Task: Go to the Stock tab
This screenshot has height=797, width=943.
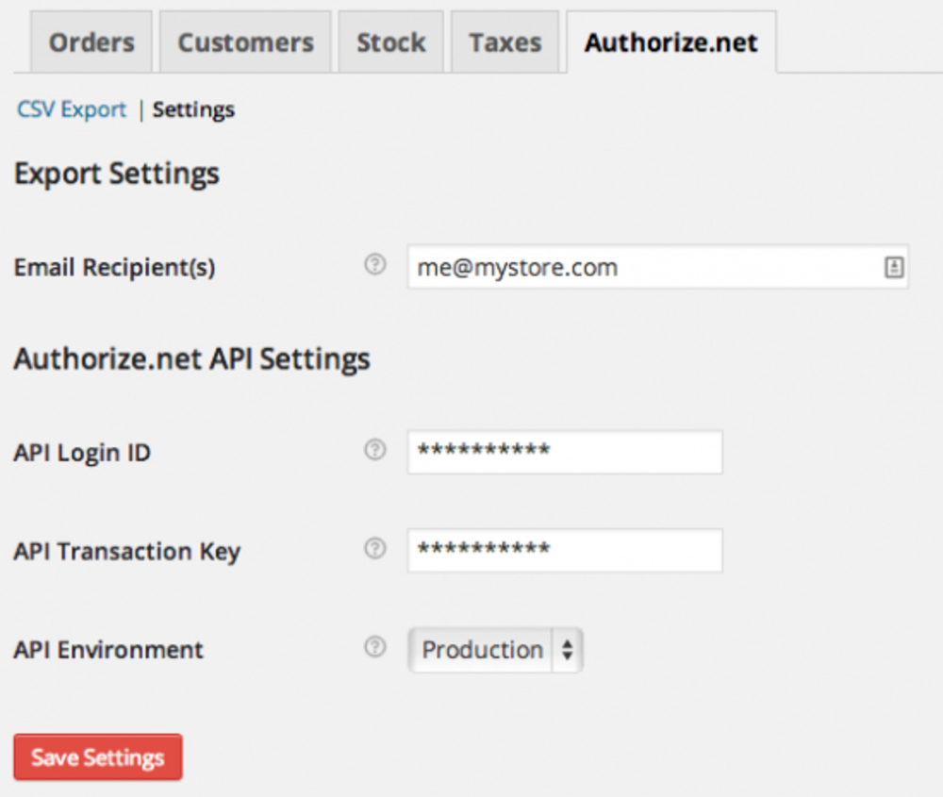Action: [x=390, y=42]
